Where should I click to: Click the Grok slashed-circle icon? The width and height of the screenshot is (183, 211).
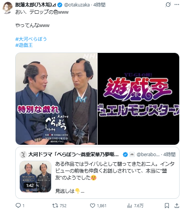[168, 5]
